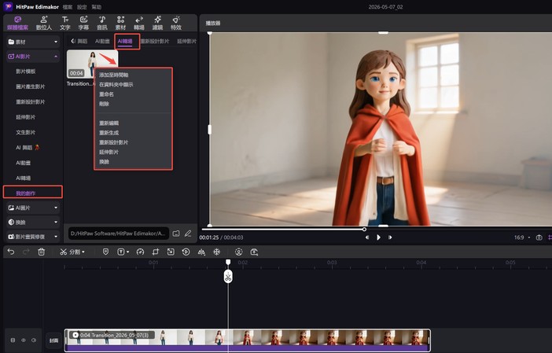Viewport: 552px width, 353px height.
Task: Click the resize arrow-in-square icon
Action: coord(171,252)
